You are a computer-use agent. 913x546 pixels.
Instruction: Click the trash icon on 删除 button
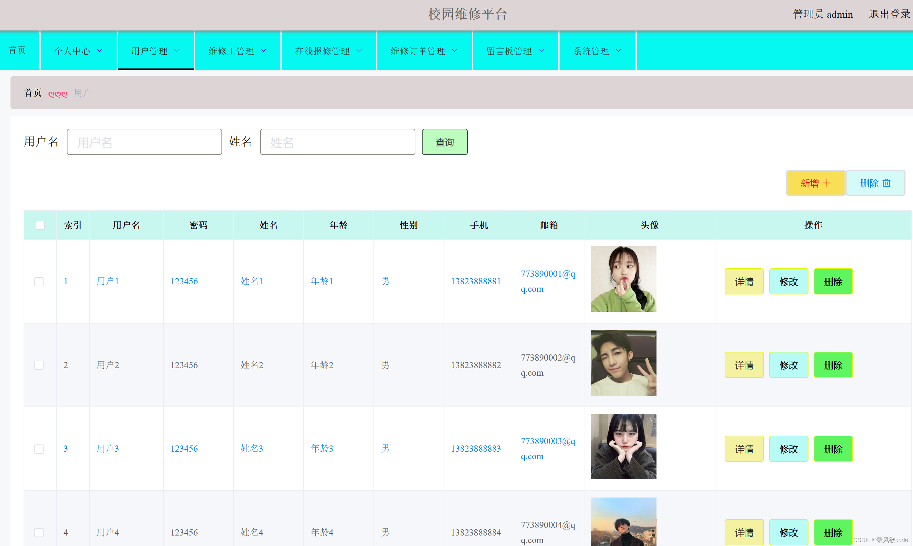click(886, 183)
